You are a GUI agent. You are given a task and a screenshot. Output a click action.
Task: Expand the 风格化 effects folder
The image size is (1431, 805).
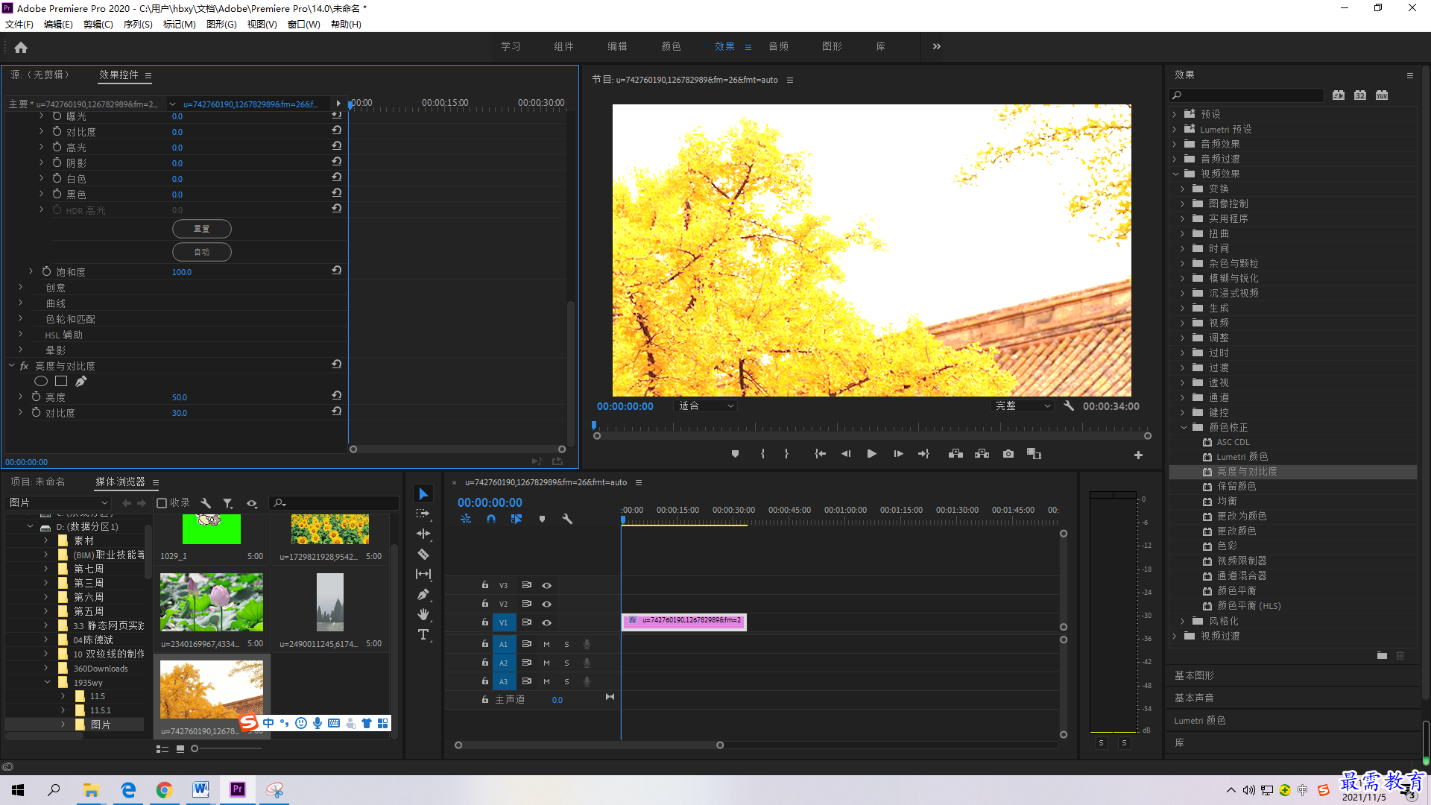(1183, 621)
